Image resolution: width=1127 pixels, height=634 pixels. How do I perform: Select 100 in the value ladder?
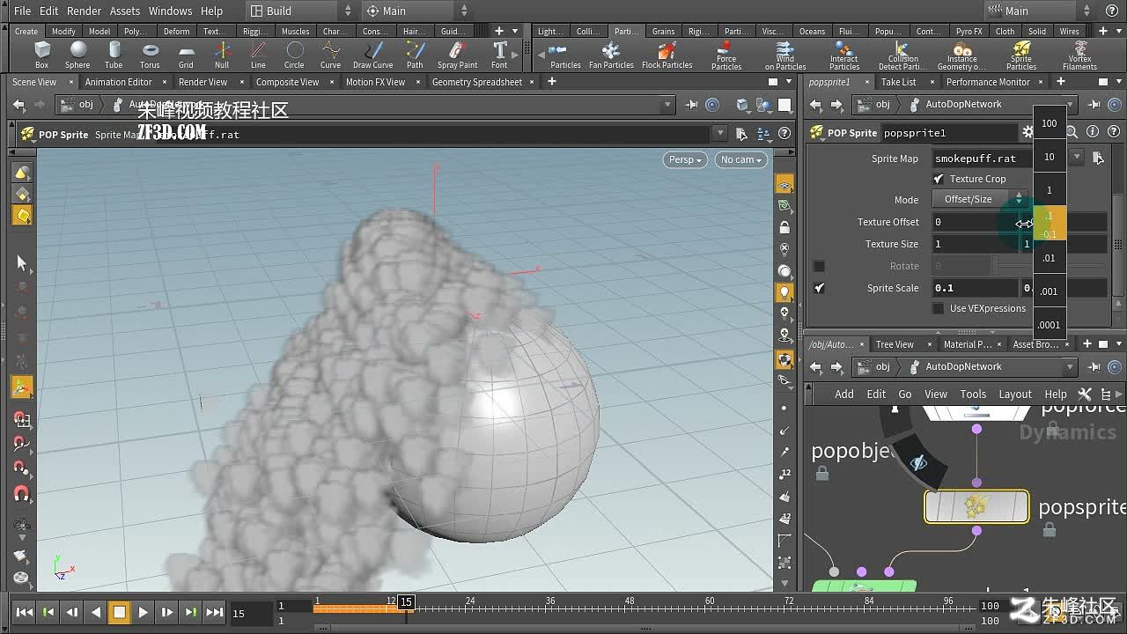pos(1050,123)
